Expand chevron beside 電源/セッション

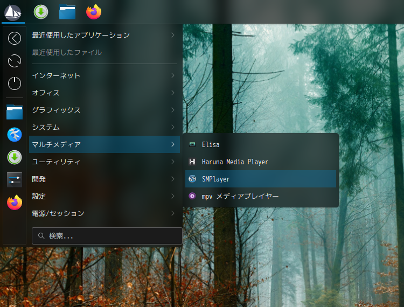coord(173,213)
